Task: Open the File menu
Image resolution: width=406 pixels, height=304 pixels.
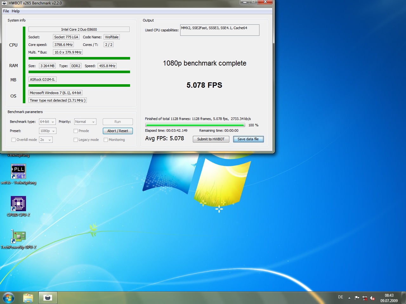Action: [x=6, y=11]
